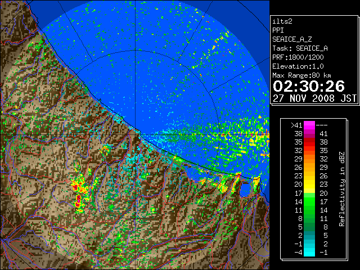Click the 'SEAICE_A_Z' product name
This screenshot has height=270, width=360.
click(x=292, y=39)
